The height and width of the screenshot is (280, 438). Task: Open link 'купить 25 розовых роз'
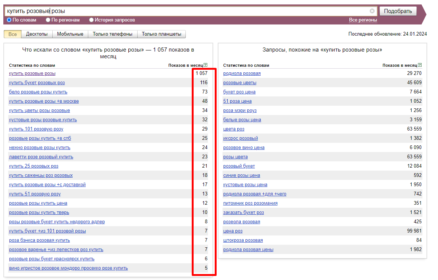tap(33, 166)
